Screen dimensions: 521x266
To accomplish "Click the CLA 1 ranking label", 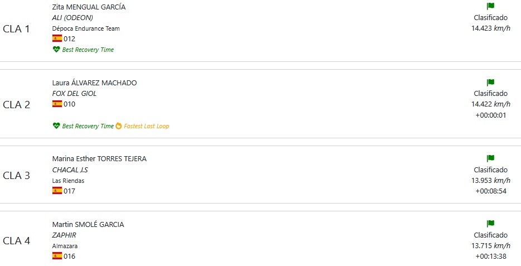I will pos(16,29).
